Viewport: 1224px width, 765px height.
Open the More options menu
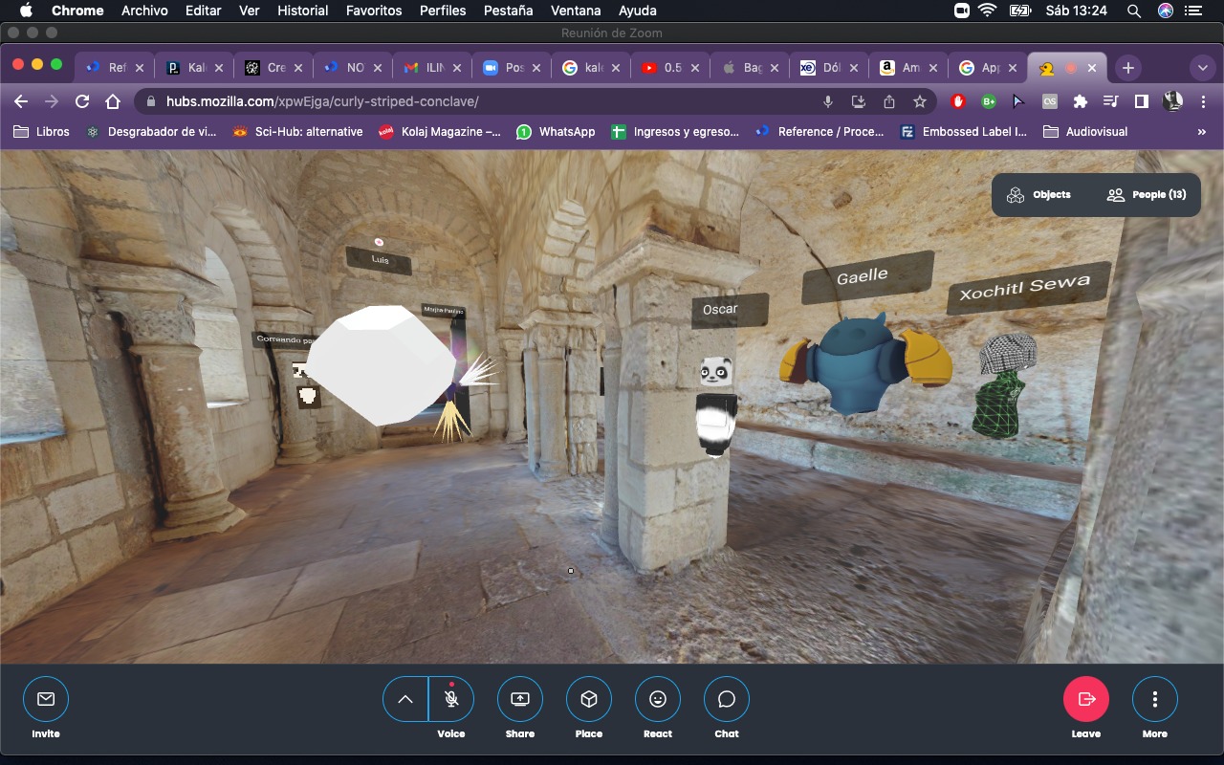pos(1154,699)
